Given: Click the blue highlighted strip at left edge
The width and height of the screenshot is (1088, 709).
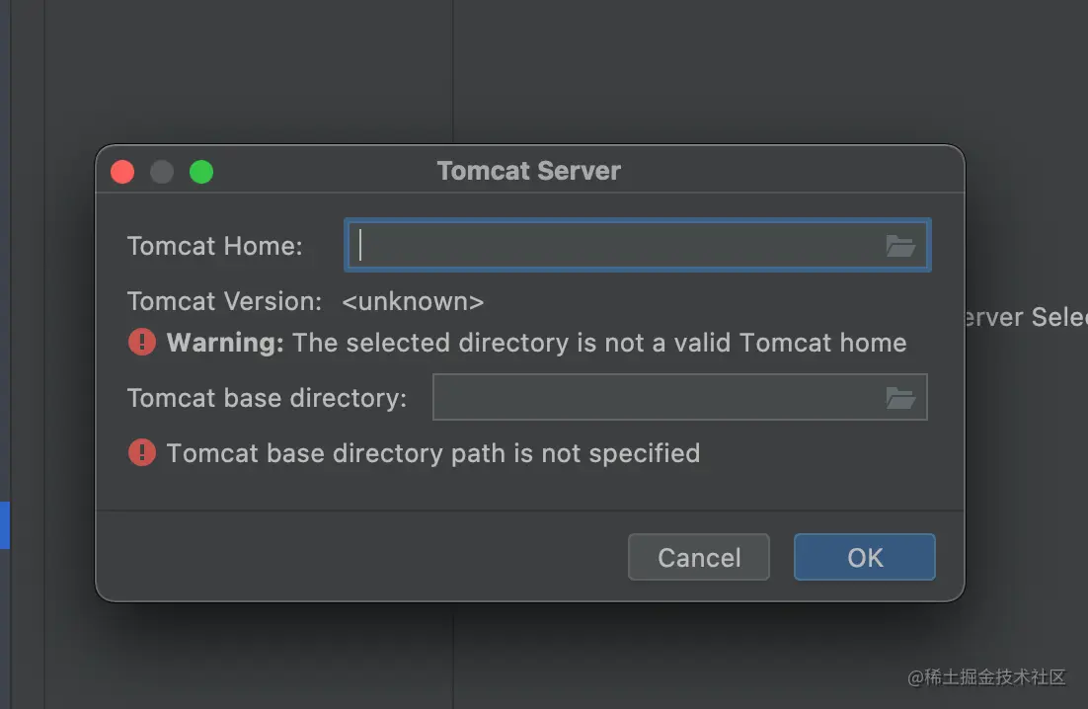Looking at the screenshot, I should click(x=4, y=524).
